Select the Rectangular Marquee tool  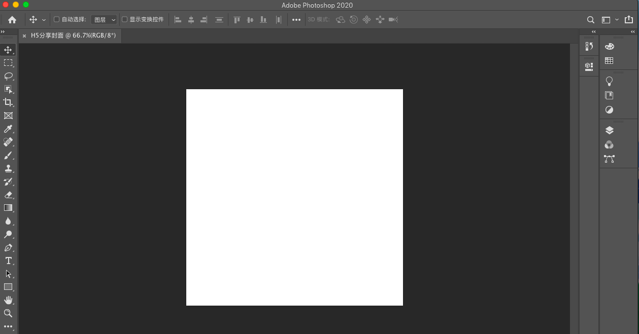point(8,63)
